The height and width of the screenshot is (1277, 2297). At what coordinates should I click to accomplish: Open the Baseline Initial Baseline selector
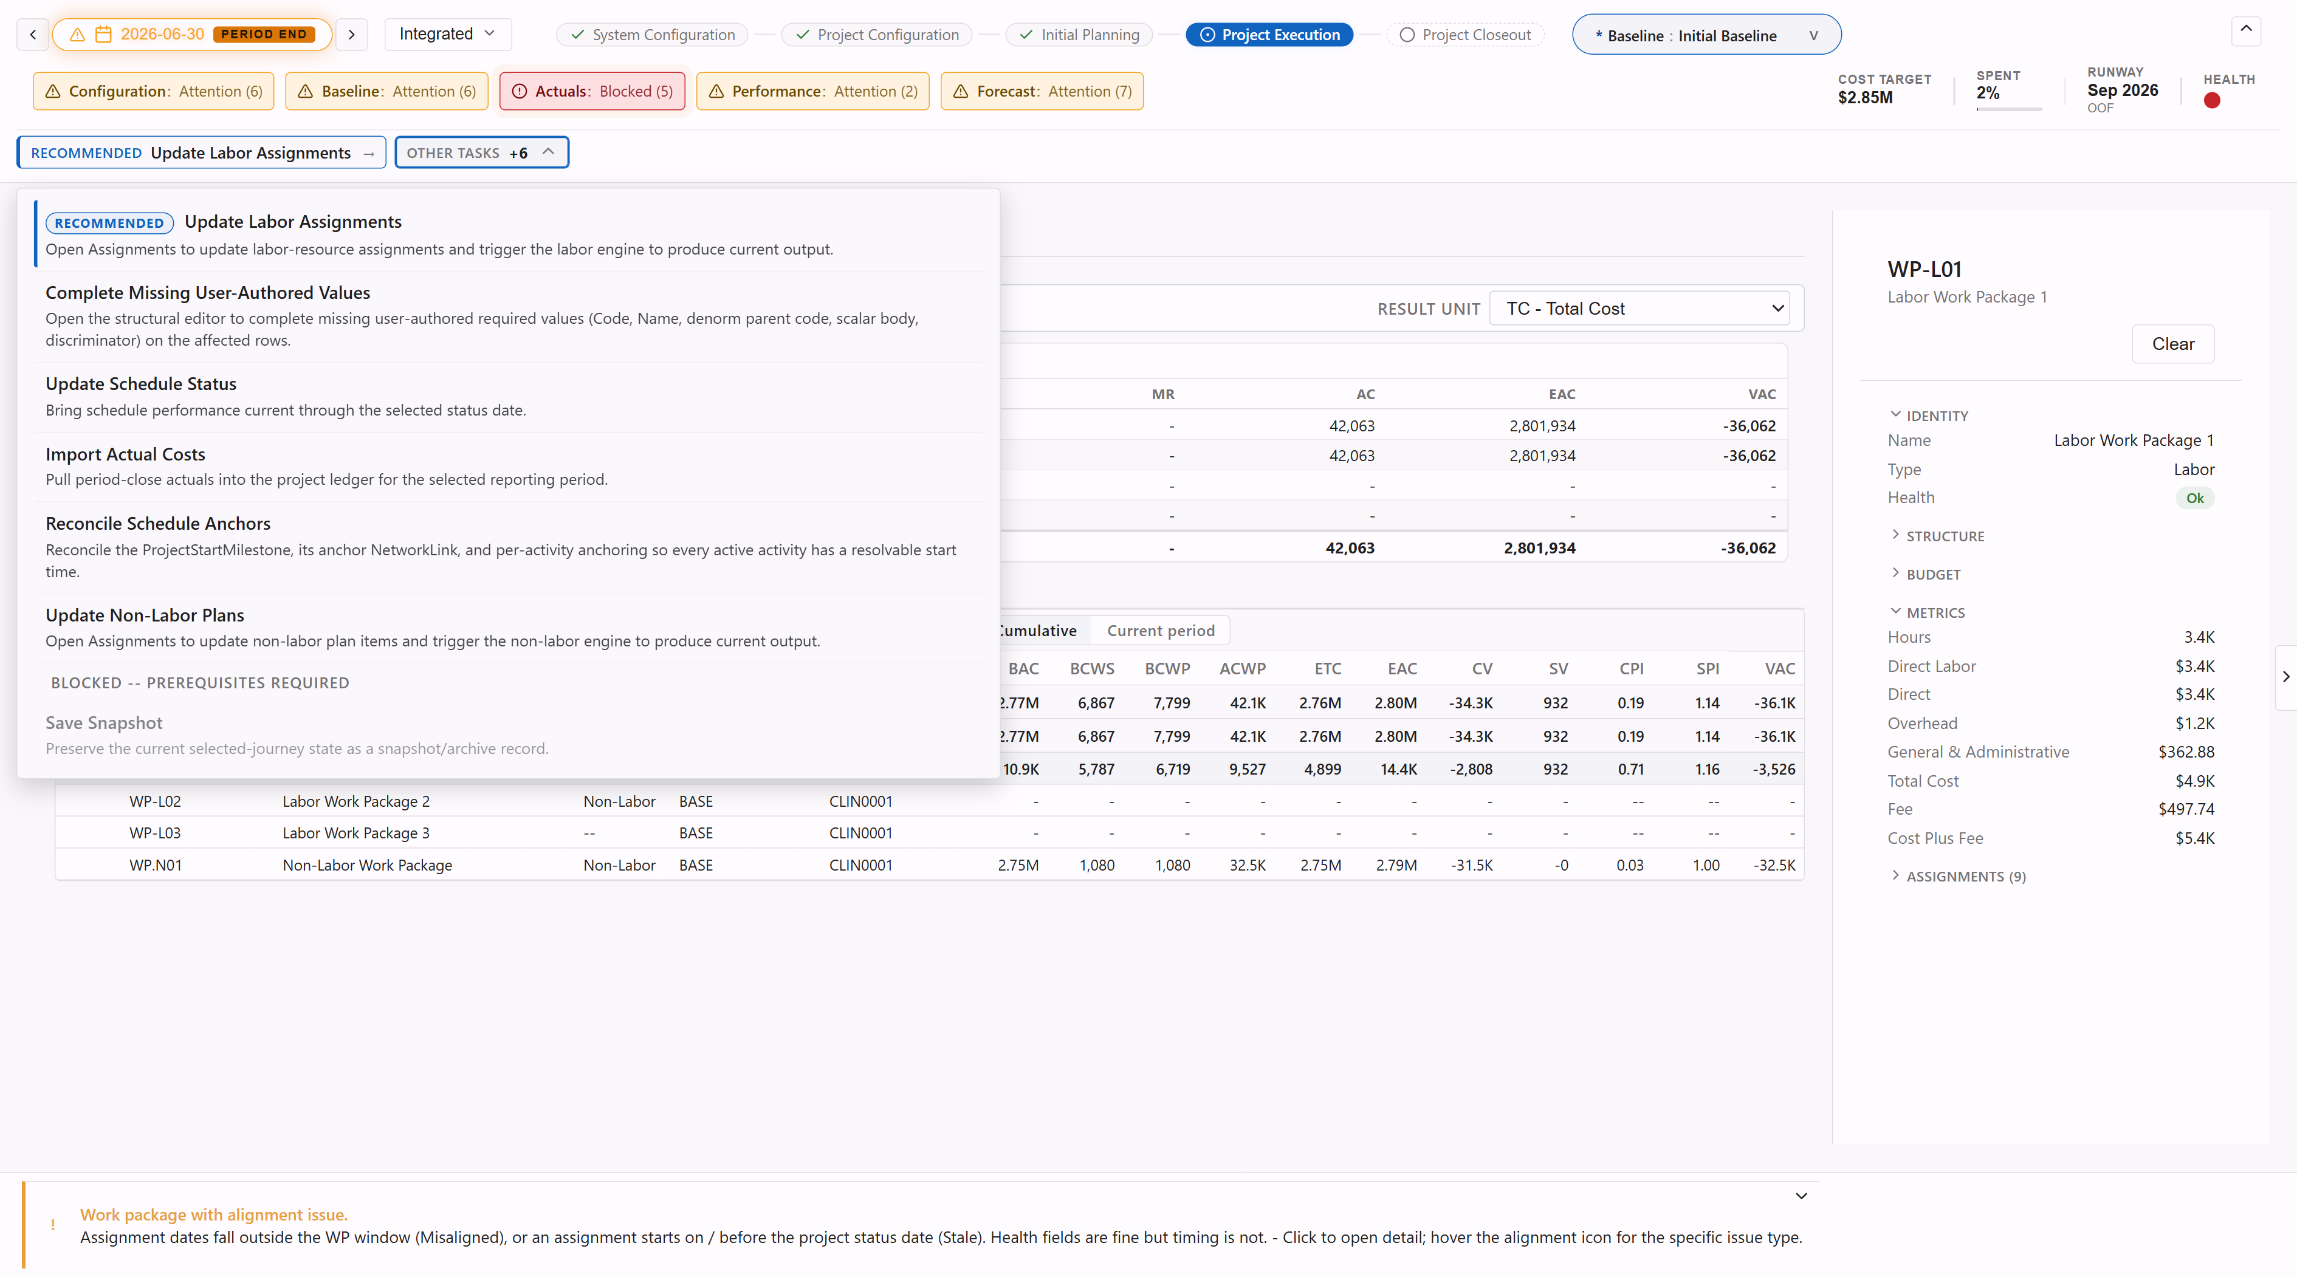1706,35
